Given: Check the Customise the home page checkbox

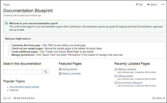Looking at the screenshot, I should (9, 45).
